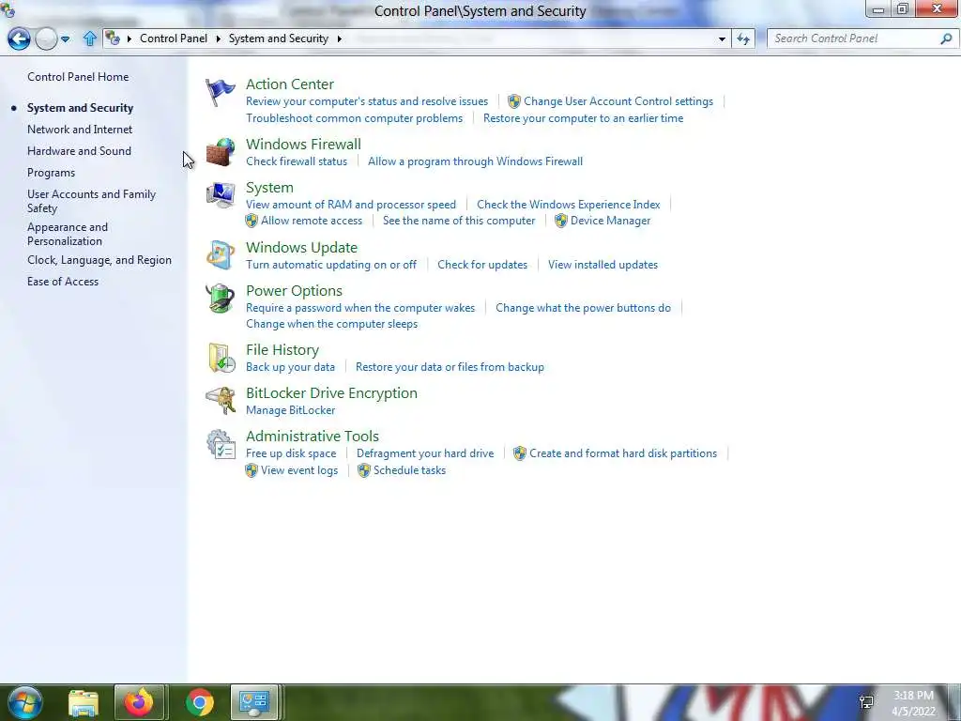Click Change what the power buttons do
961x721 pixels.
[583, 308]
